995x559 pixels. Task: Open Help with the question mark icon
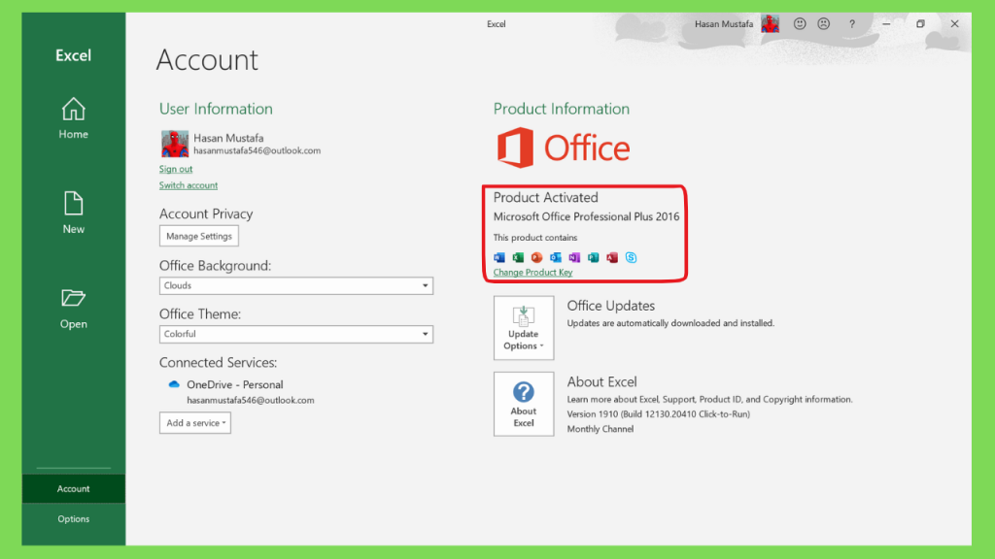(851, 24)
